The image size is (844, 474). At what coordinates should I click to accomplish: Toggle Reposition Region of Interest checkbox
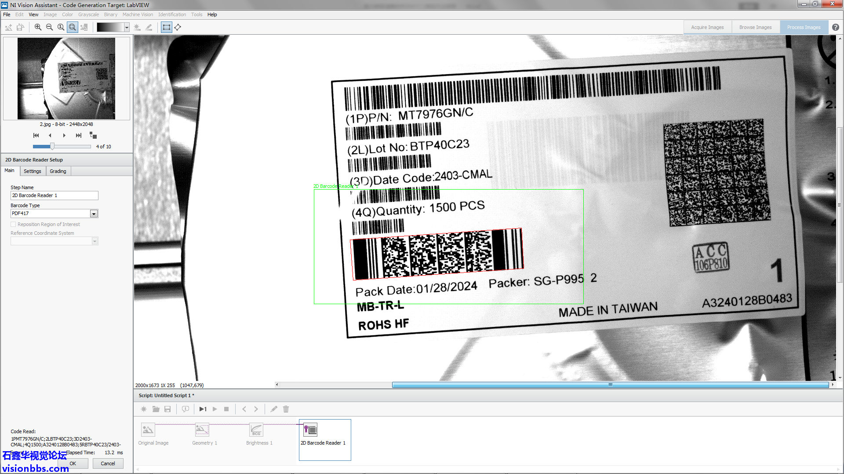13,224
